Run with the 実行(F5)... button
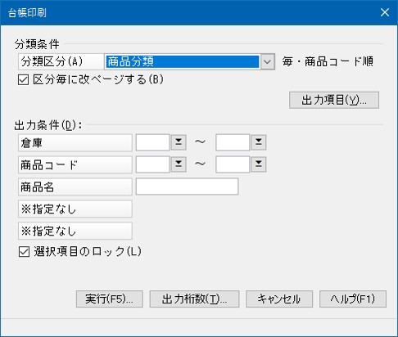 [110, 299]
